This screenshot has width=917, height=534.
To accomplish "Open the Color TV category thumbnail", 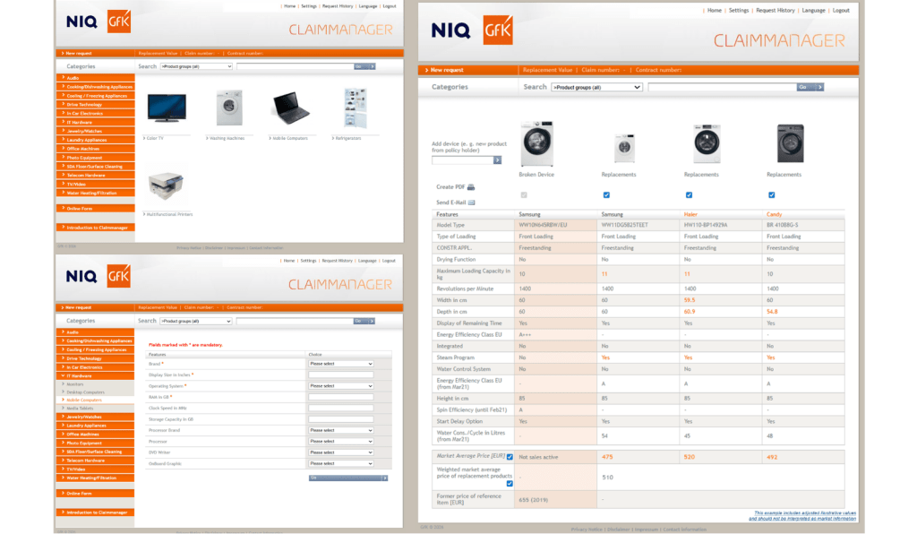I will [x=167, y=108].
